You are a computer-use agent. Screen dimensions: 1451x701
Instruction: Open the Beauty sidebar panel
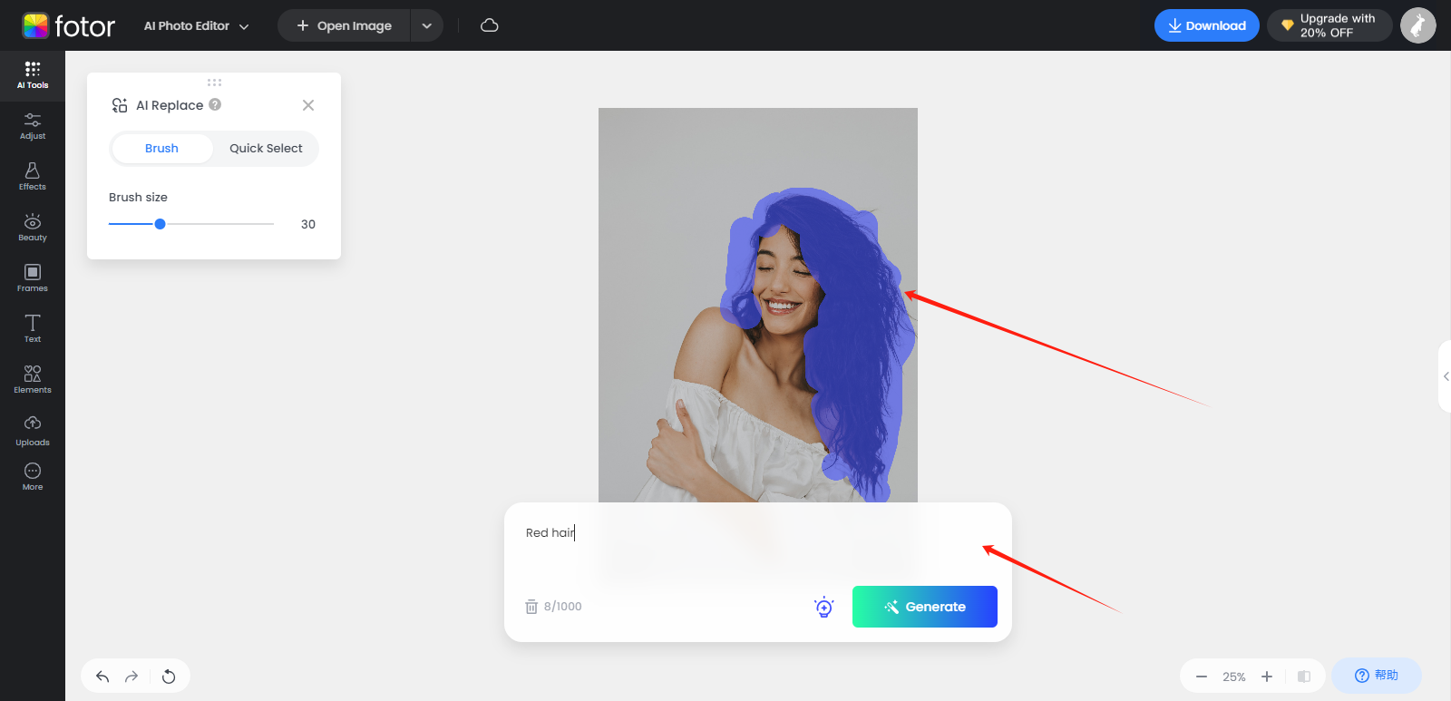33,228
